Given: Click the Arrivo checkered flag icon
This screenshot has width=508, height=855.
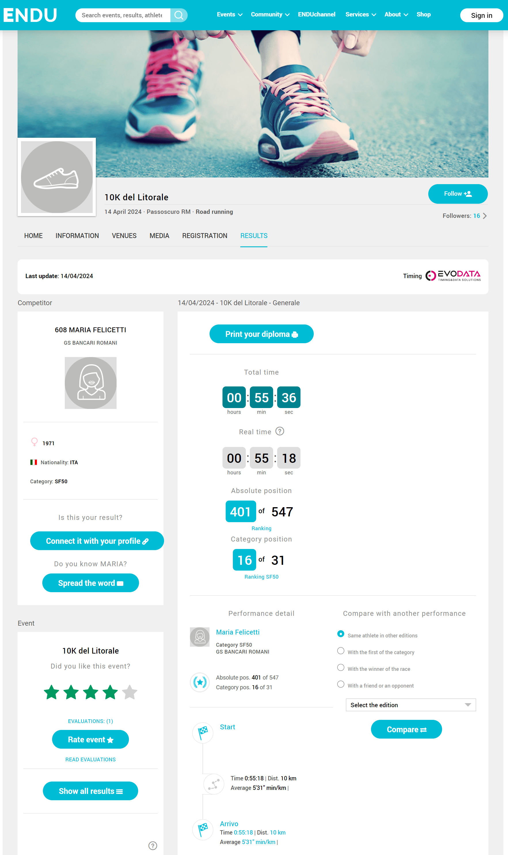Looking at the screenshot, I should pyautogui.click(x=203, y=829).
